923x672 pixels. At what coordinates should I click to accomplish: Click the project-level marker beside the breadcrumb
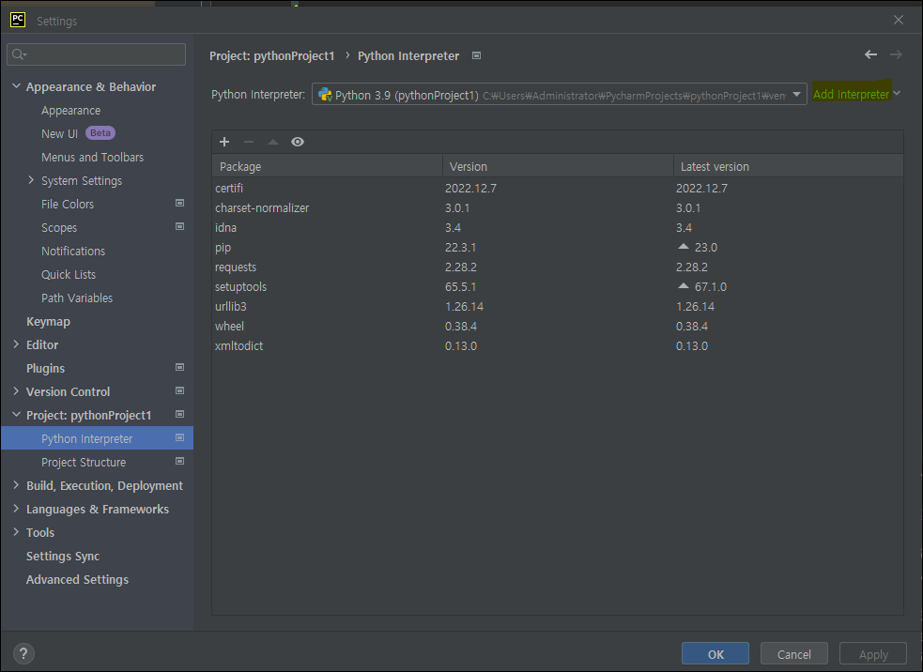477,55
